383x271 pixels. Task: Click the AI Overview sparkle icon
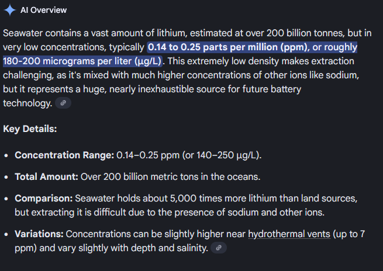10,10
